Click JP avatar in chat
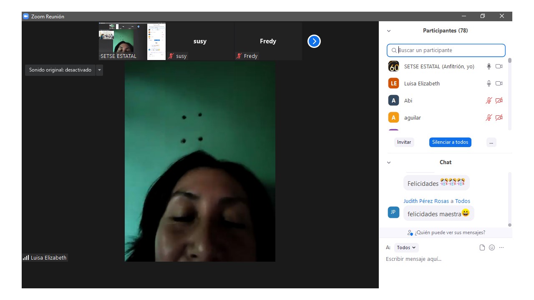The image size is (534, 300). coord(393,212)
